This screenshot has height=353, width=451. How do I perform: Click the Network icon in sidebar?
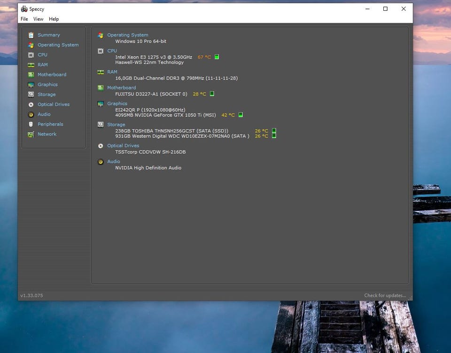click(31, 135)
